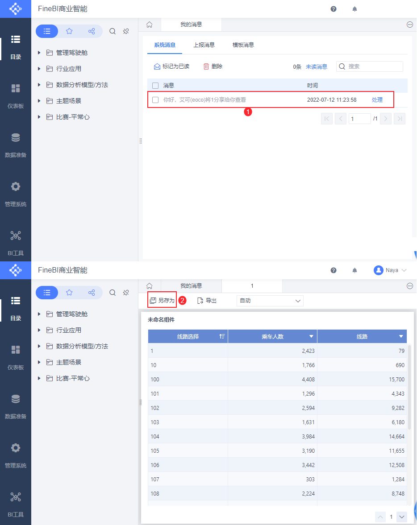This screenshot has width=417, height=525.
Task: Open Naya user account dropdown
Action: (x=390, y=270)
